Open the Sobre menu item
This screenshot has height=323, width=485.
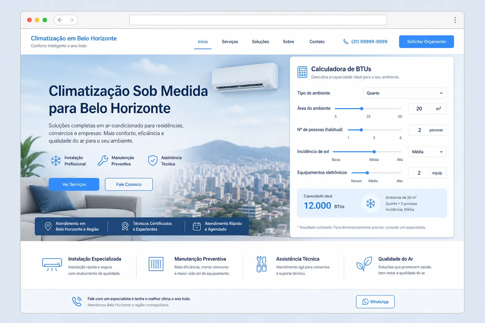point(288,42)
